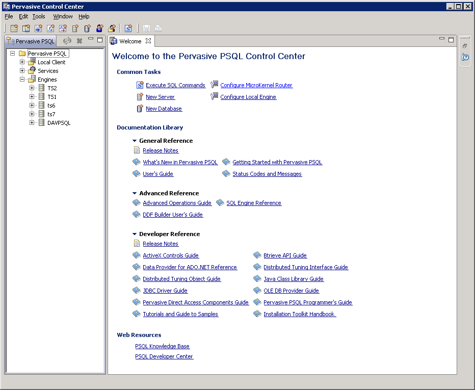Open What's New in Pervasive PSQL
475x390 pixels.
pos(180,162)
